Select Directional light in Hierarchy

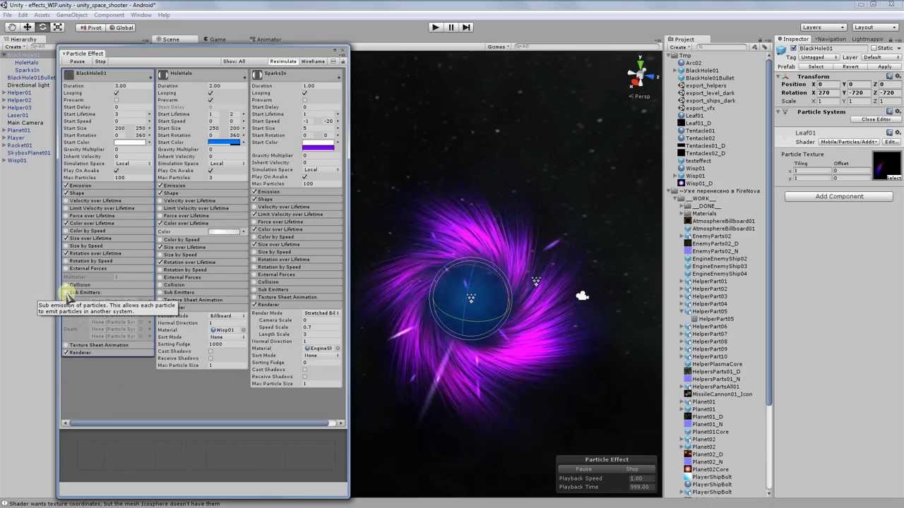pyautogui.click(x=28, y=85)
